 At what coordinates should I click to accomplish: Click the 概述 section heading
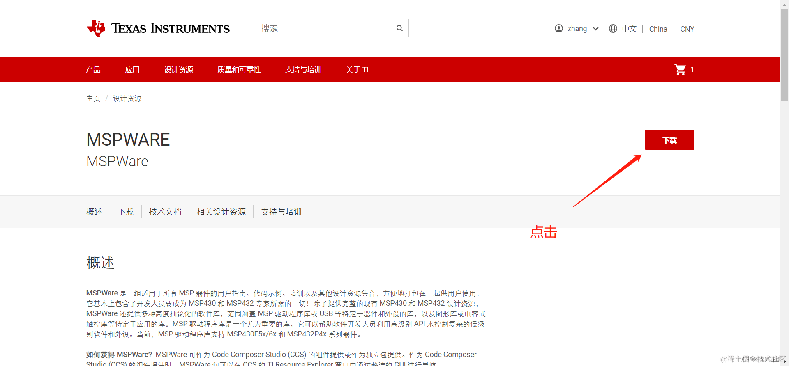pyautogui.click(x=100, y=263)
